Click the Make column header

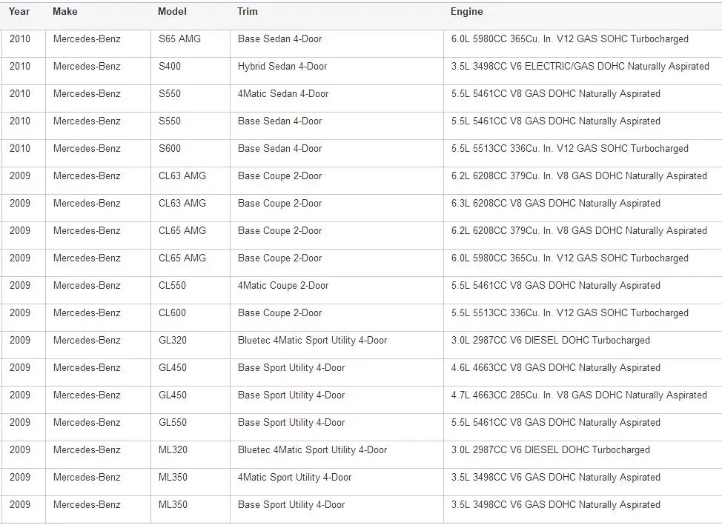click(65, 12)
